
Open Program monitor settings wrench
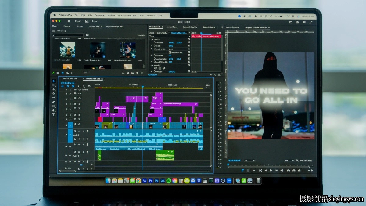[x=297, y=161]
